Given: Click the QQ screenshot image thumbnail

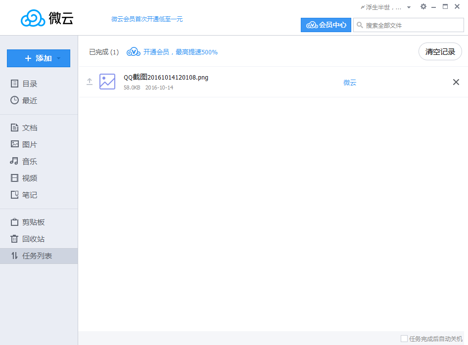Looking at the screenshot, I should point(107,82).
